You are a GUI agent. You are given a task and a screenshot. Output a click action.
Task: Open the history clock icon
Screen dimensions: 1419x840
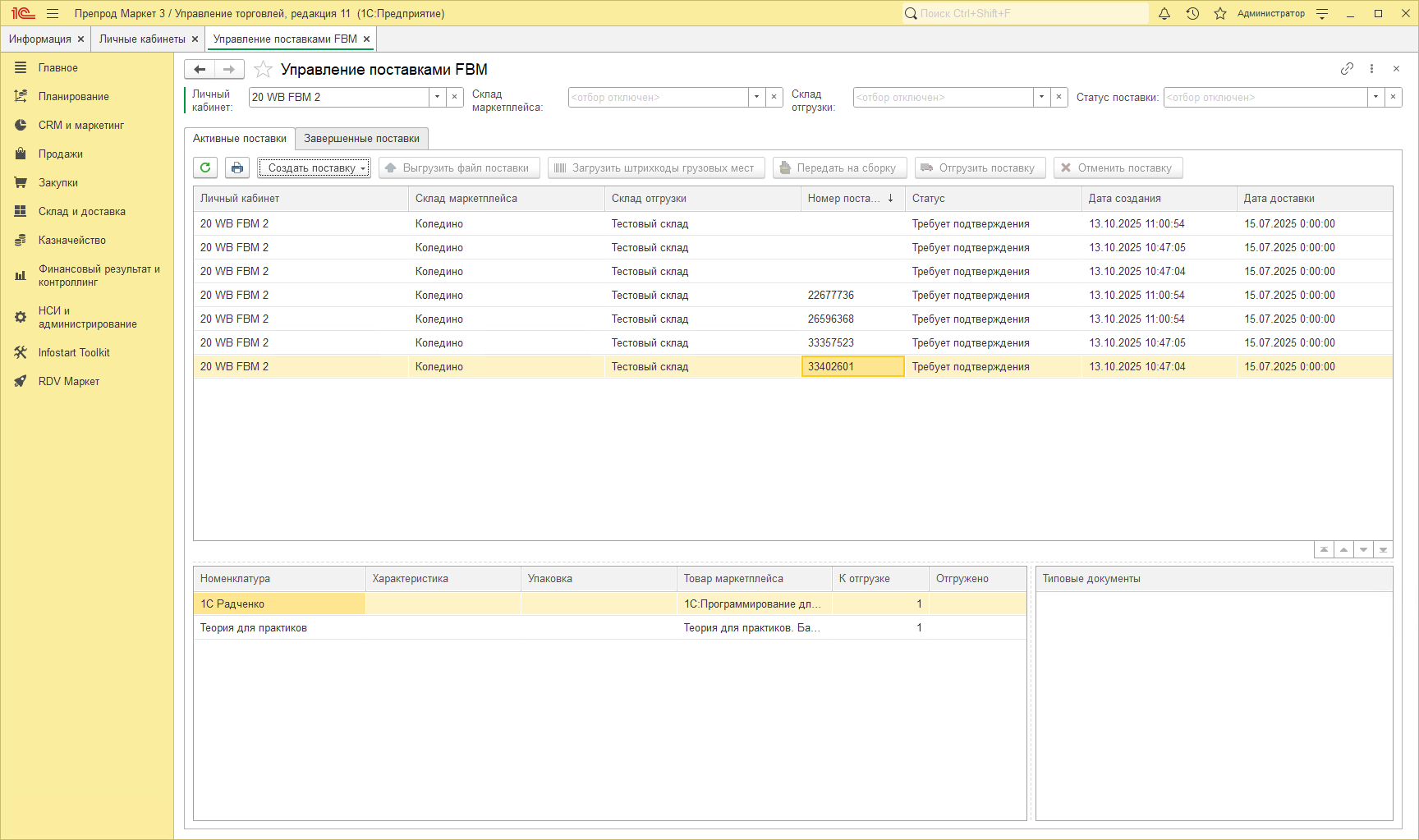pyautogui.click(x=1192, y=13)
